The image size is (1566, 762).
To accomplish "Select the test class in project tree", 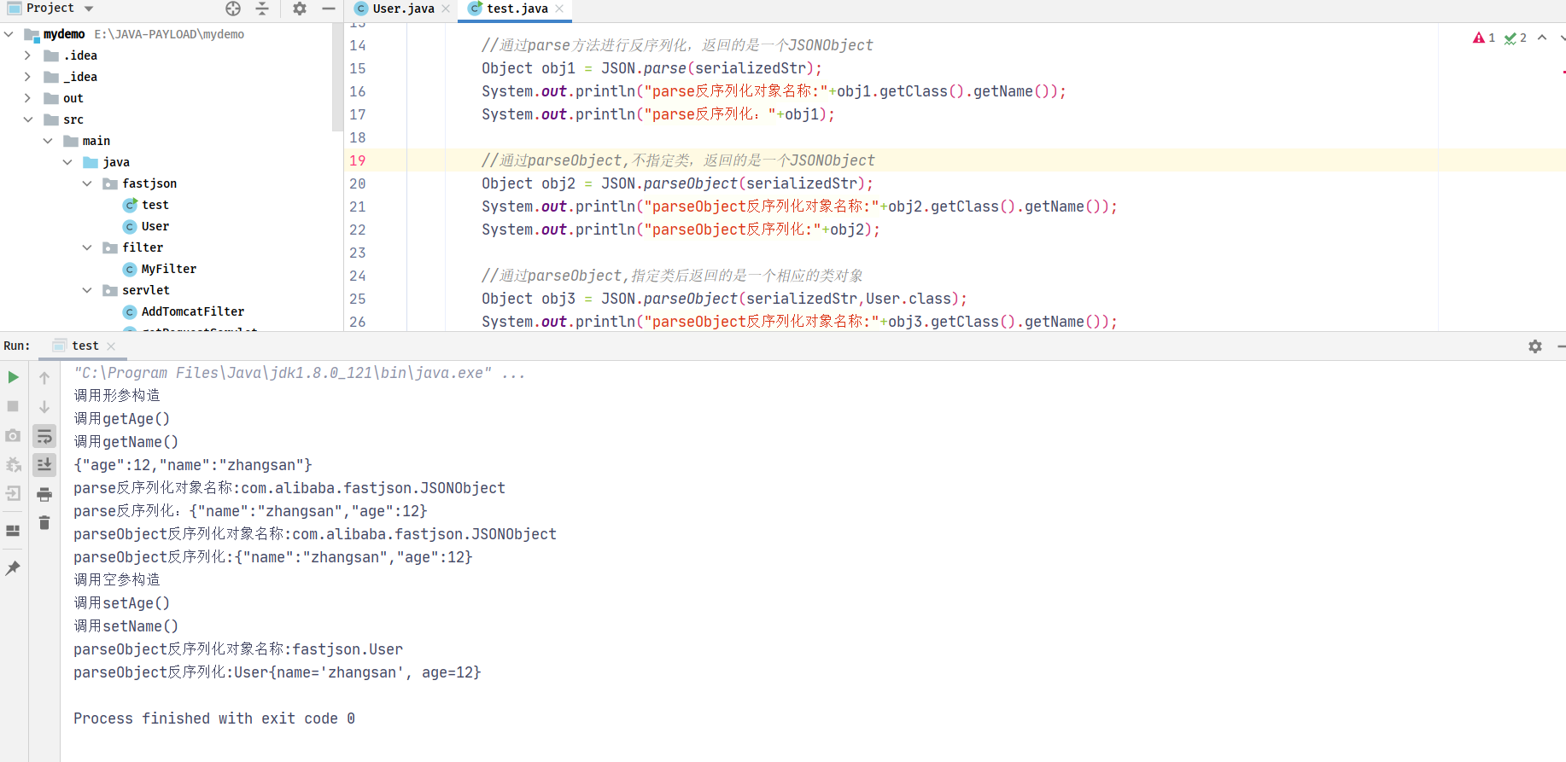I will click(155, 205).
